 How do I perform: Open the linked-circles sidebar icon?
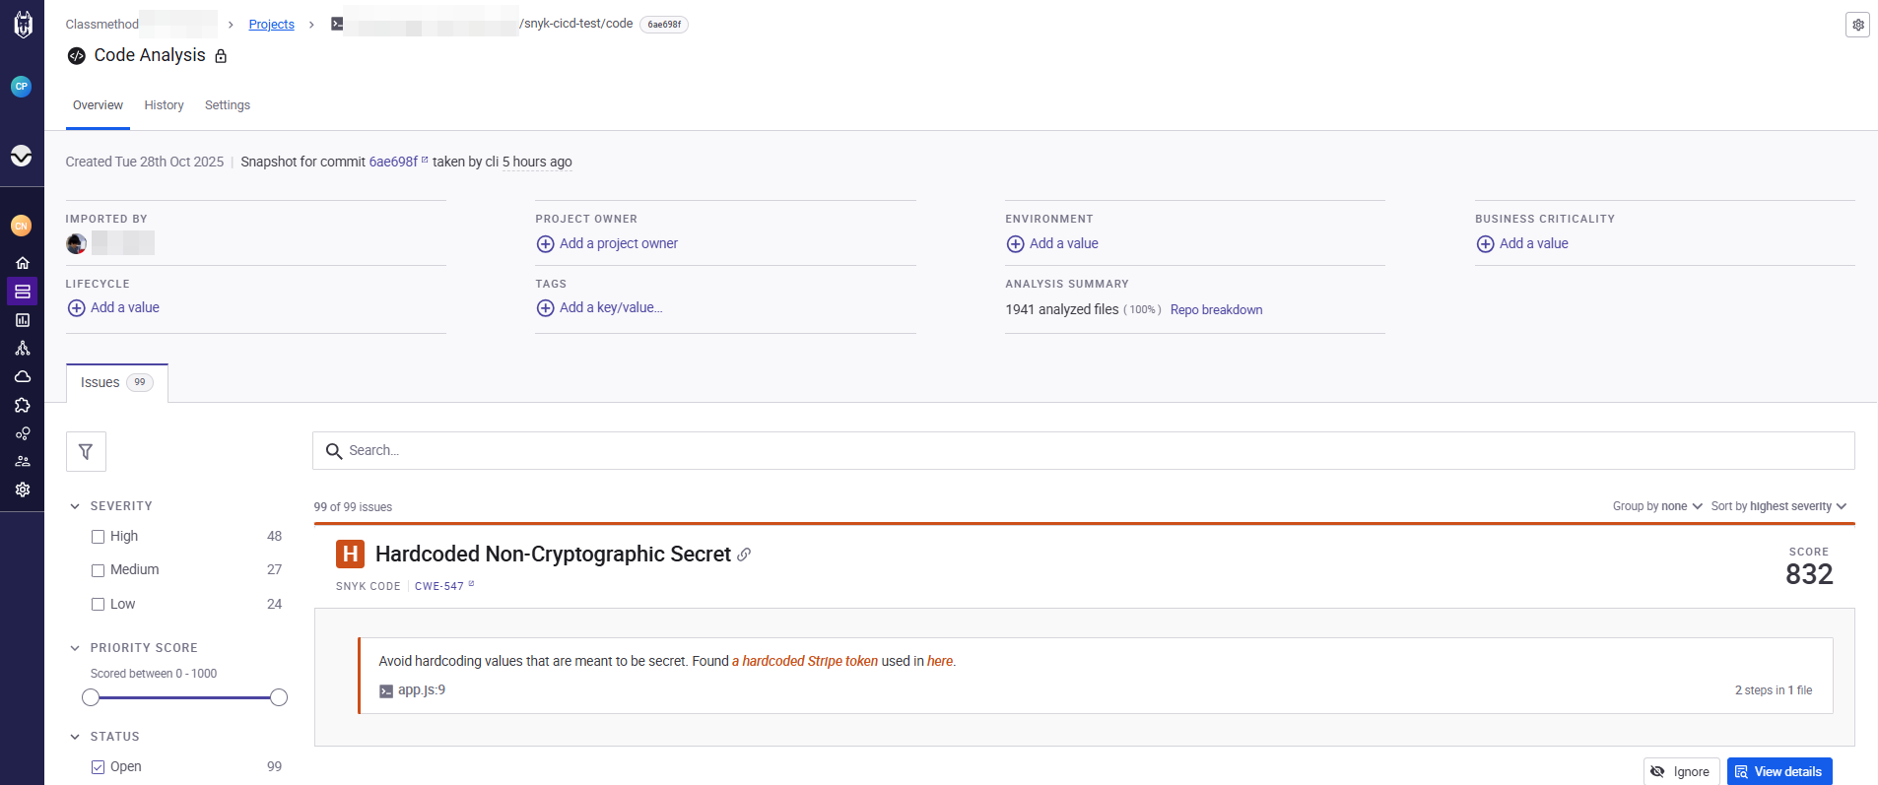click(22, 433)
